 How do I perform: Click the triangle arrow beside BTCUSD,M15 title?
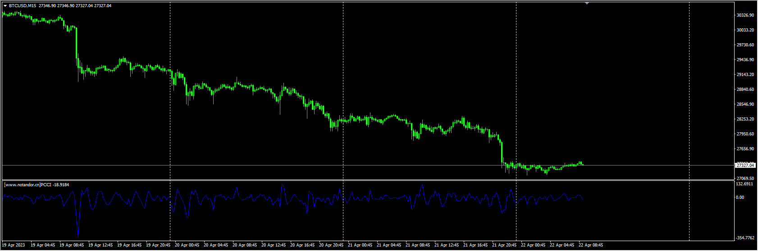[x=5, y=6]
